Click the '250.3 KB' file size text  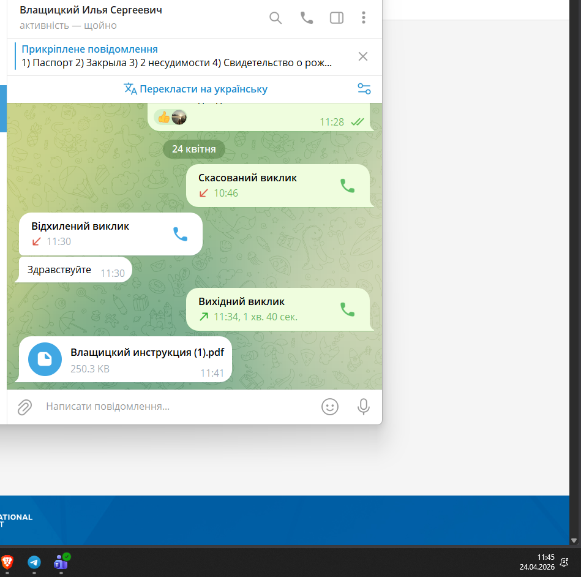[90, 369]
